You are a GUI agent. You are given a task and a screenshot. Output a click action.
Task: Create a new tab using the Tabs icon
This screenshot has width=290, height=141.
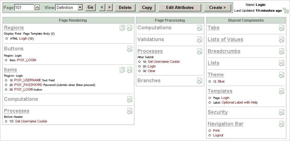[281, 28]
